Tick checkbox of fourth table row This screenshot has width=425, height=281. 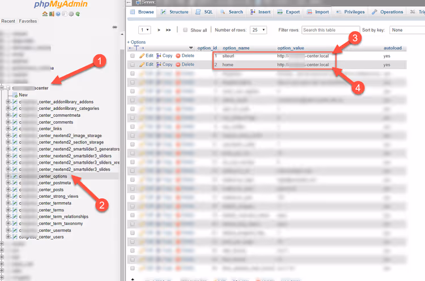tap(132, 82)
